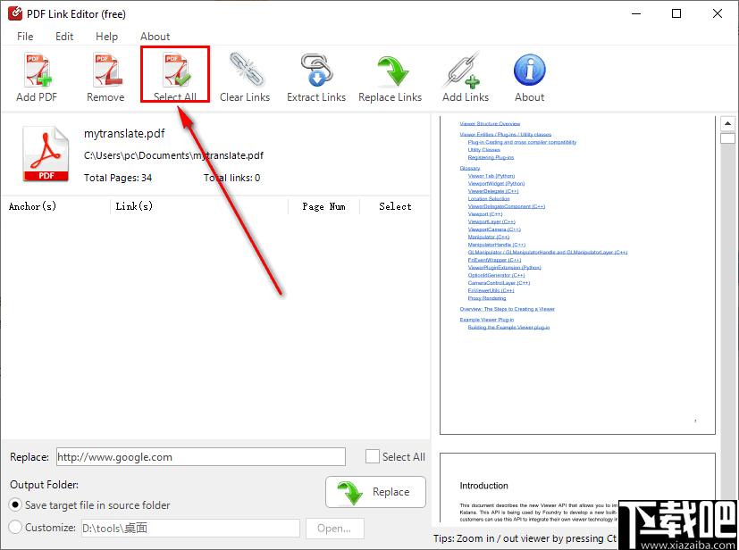Click the preview vertical scrollbar thumb
This screenshot has width=739, height=550.
727,138
